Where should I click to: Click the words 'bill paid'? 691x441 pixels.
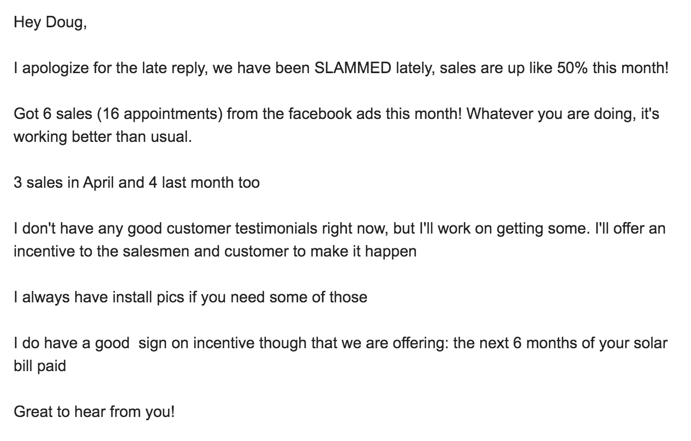click(40, 366)
